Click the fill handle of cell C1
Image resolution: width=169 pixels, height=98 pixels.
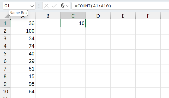tap(85, 27)
